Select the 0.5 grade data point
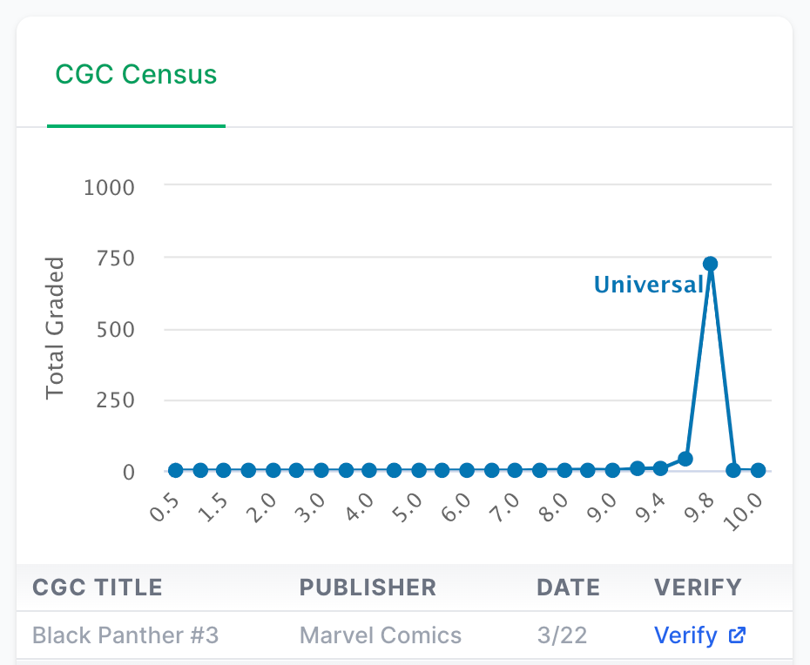Screen dimensions: 810x665 (x=176, y=470)
